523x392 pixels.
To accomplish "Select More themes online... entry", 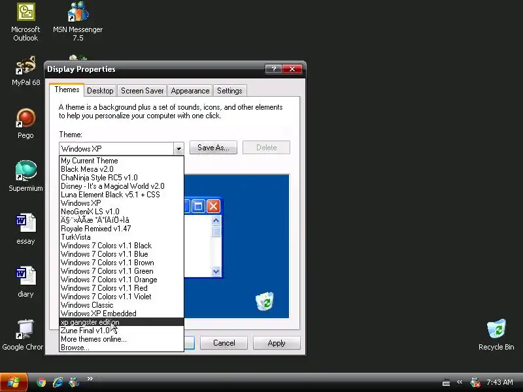I will [x=122, y=339].
